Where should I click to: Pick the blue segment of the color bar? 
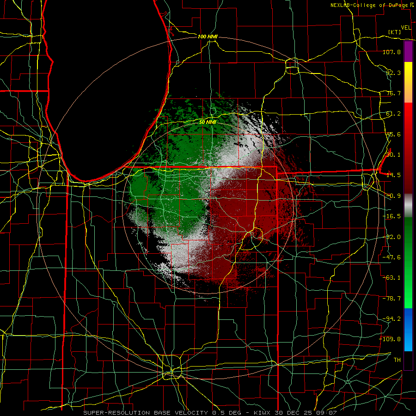coord(408,330)
